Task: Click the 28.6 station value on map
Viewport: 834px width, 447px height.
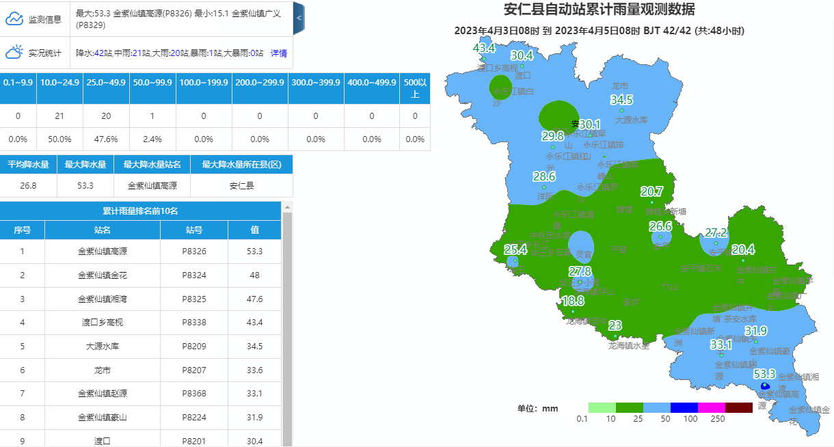Action: pyautogui.click(x=544, y=176)
